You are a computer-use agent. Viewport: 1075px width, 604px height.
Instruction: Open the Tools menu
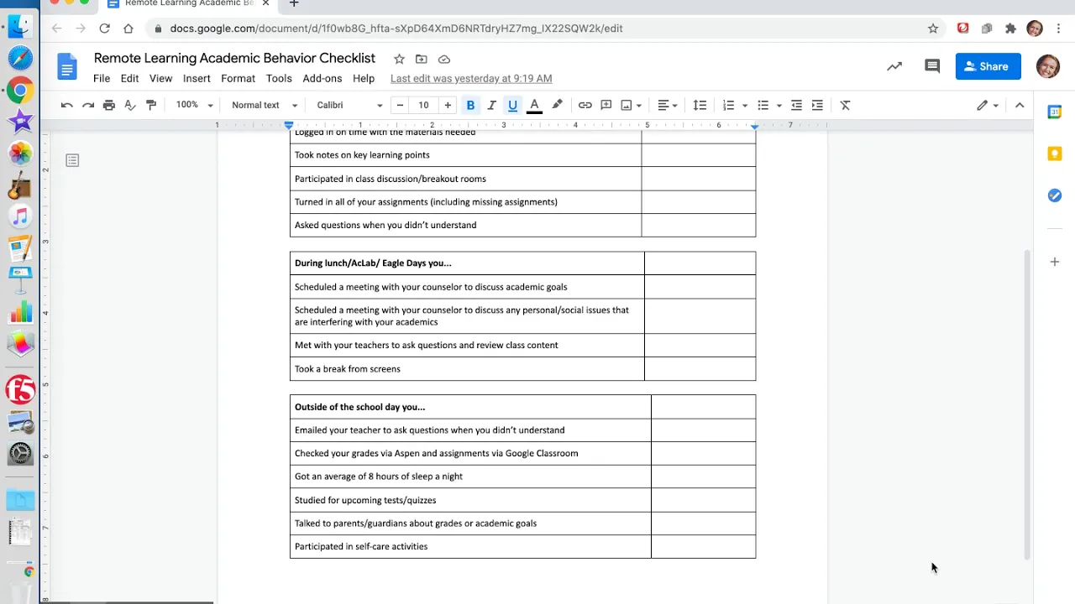click(279, 78)
